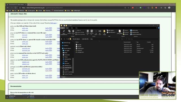This screenshot has height=102, width=181.
Task: Open the 'FAQ entry' link on PuTTY page
Action: pos(53,23)
